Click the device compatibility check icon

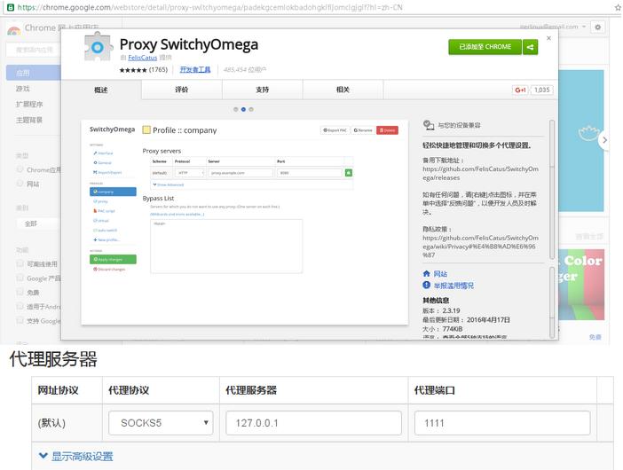tap(429, 125)
